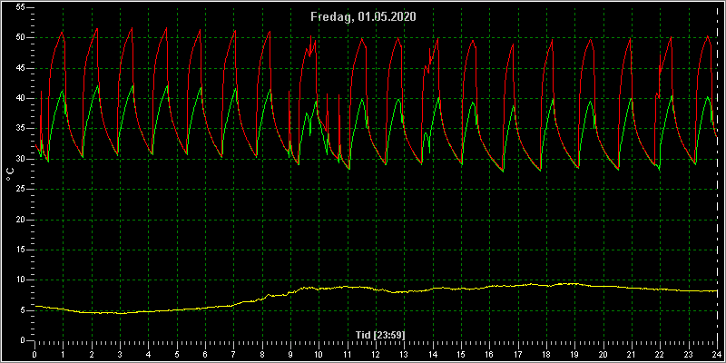Click the yellow line near hour 19
Viewport: 726px width, 363px height.
pyautogui.click(x=574, y=283)
